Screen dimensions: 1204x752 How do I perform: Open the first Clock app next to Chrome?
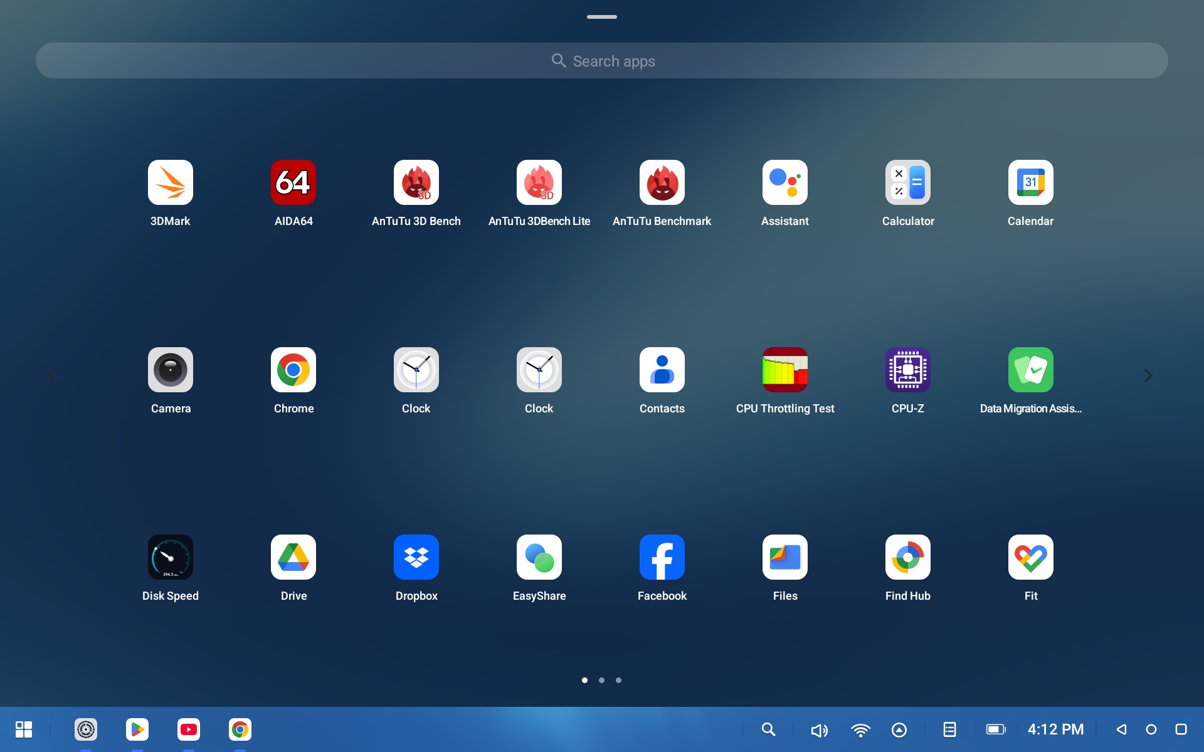click(416, 370)
